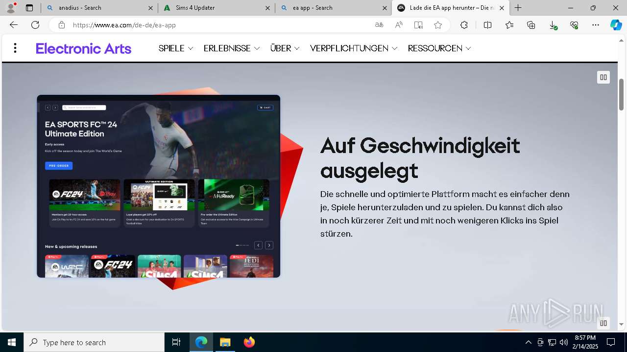
Task: Open Collections panel
Action: pos(531,25)
